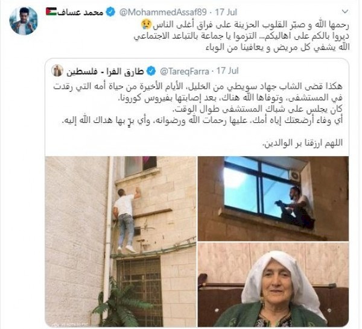The height and width of the screenshot is (329, 362).
Task: Click the @MohammedAssaf89 handle
Action: (163, 12)
